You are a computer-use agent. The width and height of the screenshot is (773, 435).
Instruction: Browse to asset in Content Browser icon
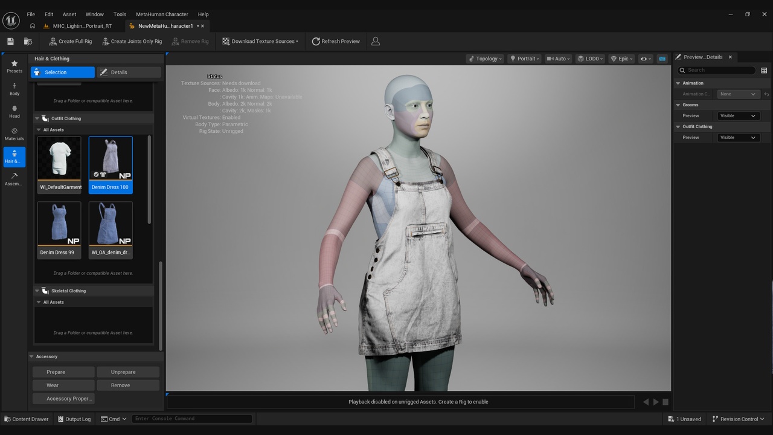coord(28,41)
